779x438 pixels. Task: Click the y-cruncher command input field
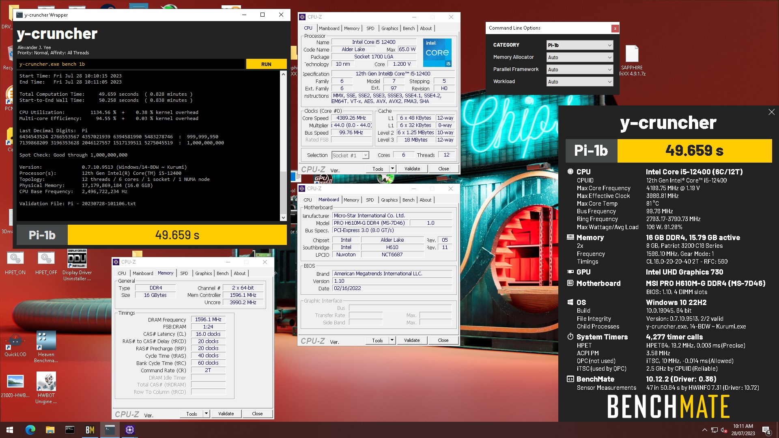[131, 64]
